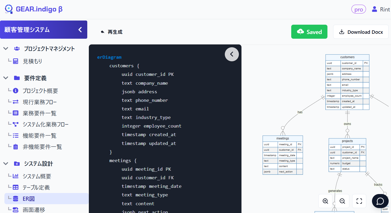Click the 再生成 regenerate arrow icon
The image size is (391, 213).
pos(103,32)
